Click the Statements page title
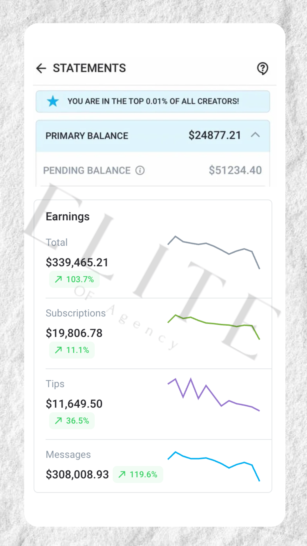The image size is (307, 546). tap(89, 68)
